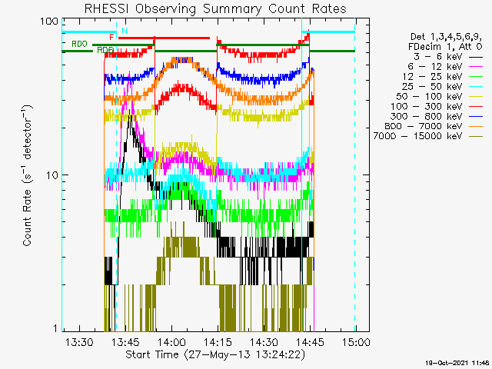Click the cyan N night marker label

125,31
